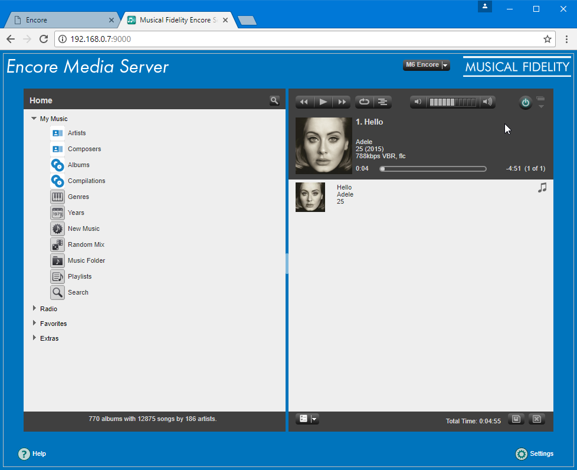Click the volume down speaker icon

click(418, 102)
